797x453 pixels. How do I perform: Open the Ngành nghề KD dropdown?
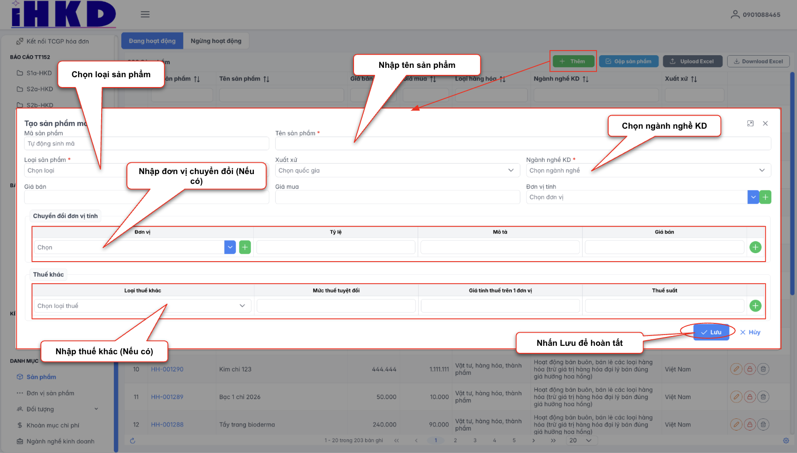click(648, 170)
